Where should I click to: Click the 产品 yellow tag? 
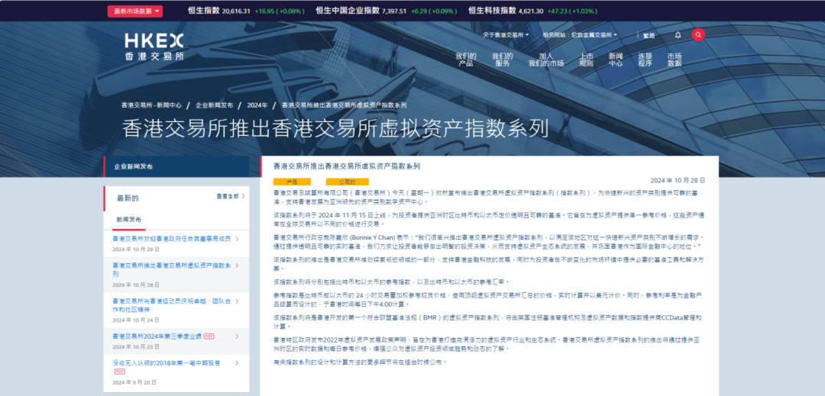[292, 182]
